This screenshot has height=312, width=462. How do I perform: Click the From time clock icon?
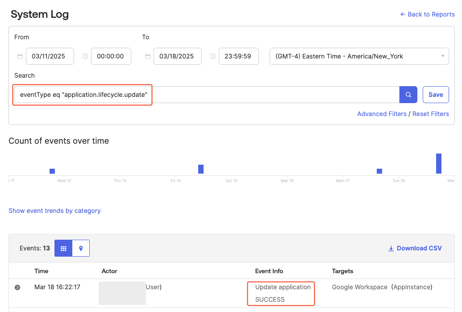85,56
